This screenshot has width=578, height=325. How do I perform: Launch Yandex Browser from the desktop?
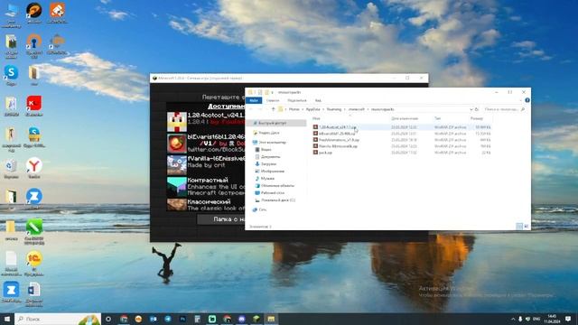coord(34,168)
